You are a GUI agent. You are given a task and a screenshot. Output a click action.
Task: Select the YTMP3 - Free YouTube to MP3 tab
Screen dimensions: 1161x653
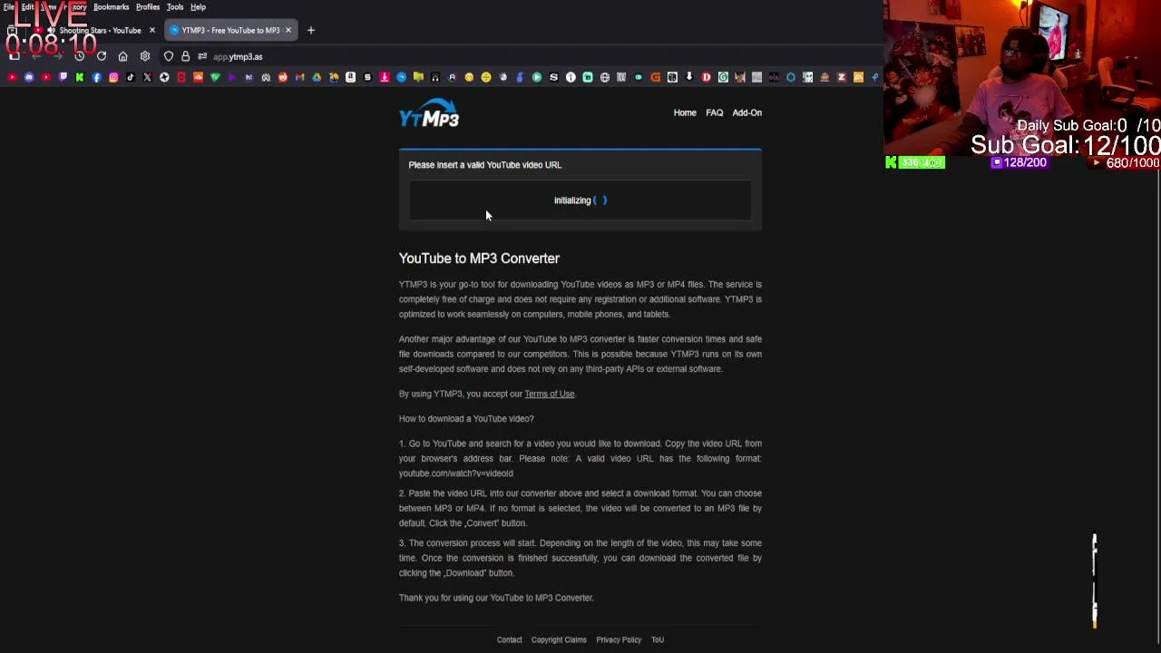(x=231, y=30)
